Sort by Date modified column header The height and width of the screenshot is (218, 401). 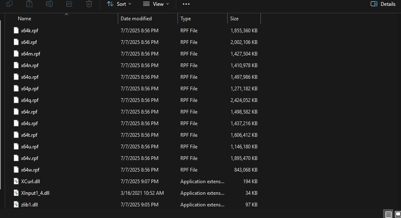coord(136,19)
